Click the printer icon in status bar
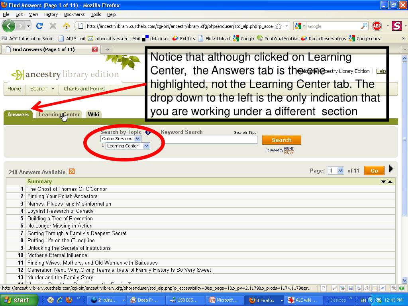The height and width of the screenshot is (306, 408). [359, 288]
